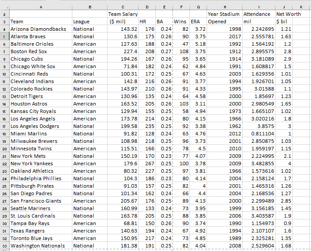Select the 'Houston Astros' cell
The width and height of the screenshot is (311, 251).
tap(41, 104)
